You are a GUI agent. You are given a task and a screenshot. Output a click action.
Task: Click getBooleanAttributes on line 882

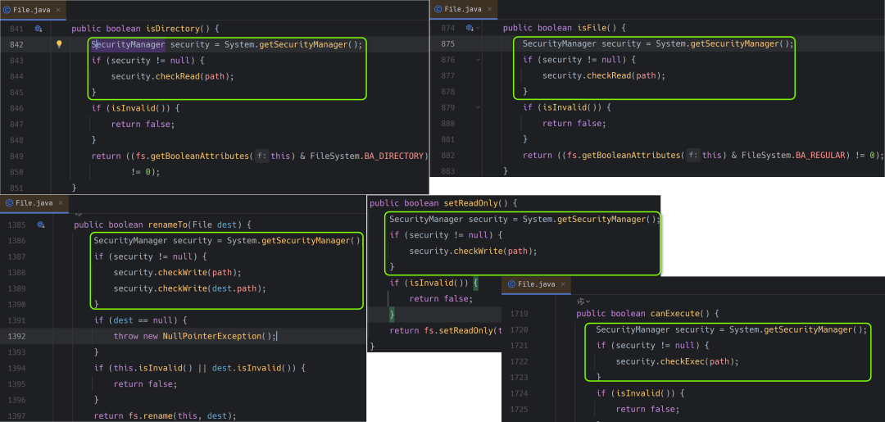[630, 155]
